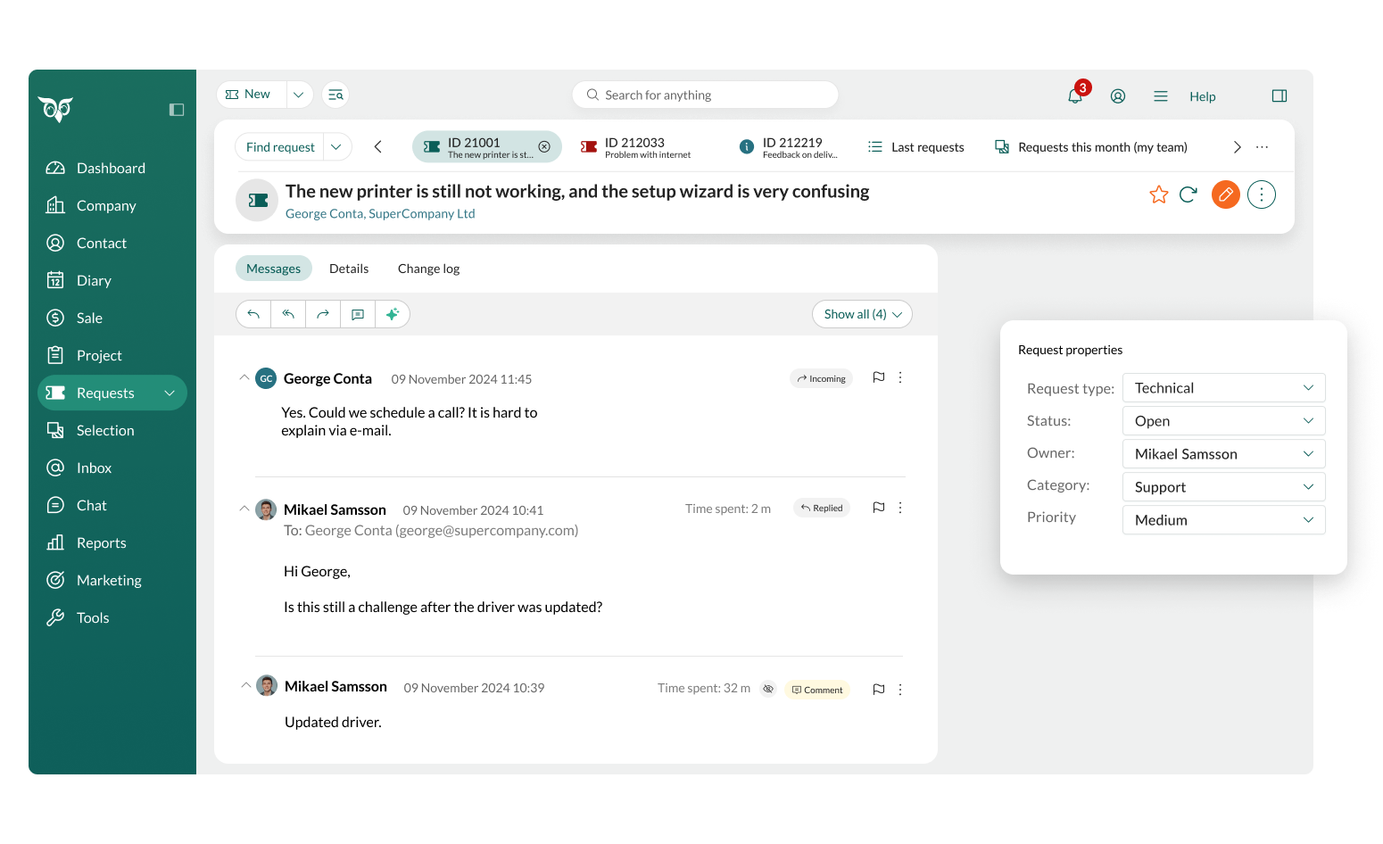Open the Priority dropdown showing Medium
The image size is (1383, 844).
pos(1223,520)
